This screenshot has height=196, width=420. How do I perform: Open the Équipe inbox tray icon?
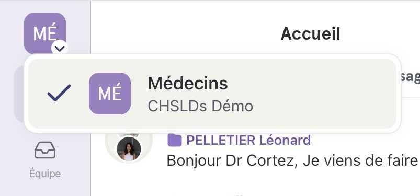point(45,150)
